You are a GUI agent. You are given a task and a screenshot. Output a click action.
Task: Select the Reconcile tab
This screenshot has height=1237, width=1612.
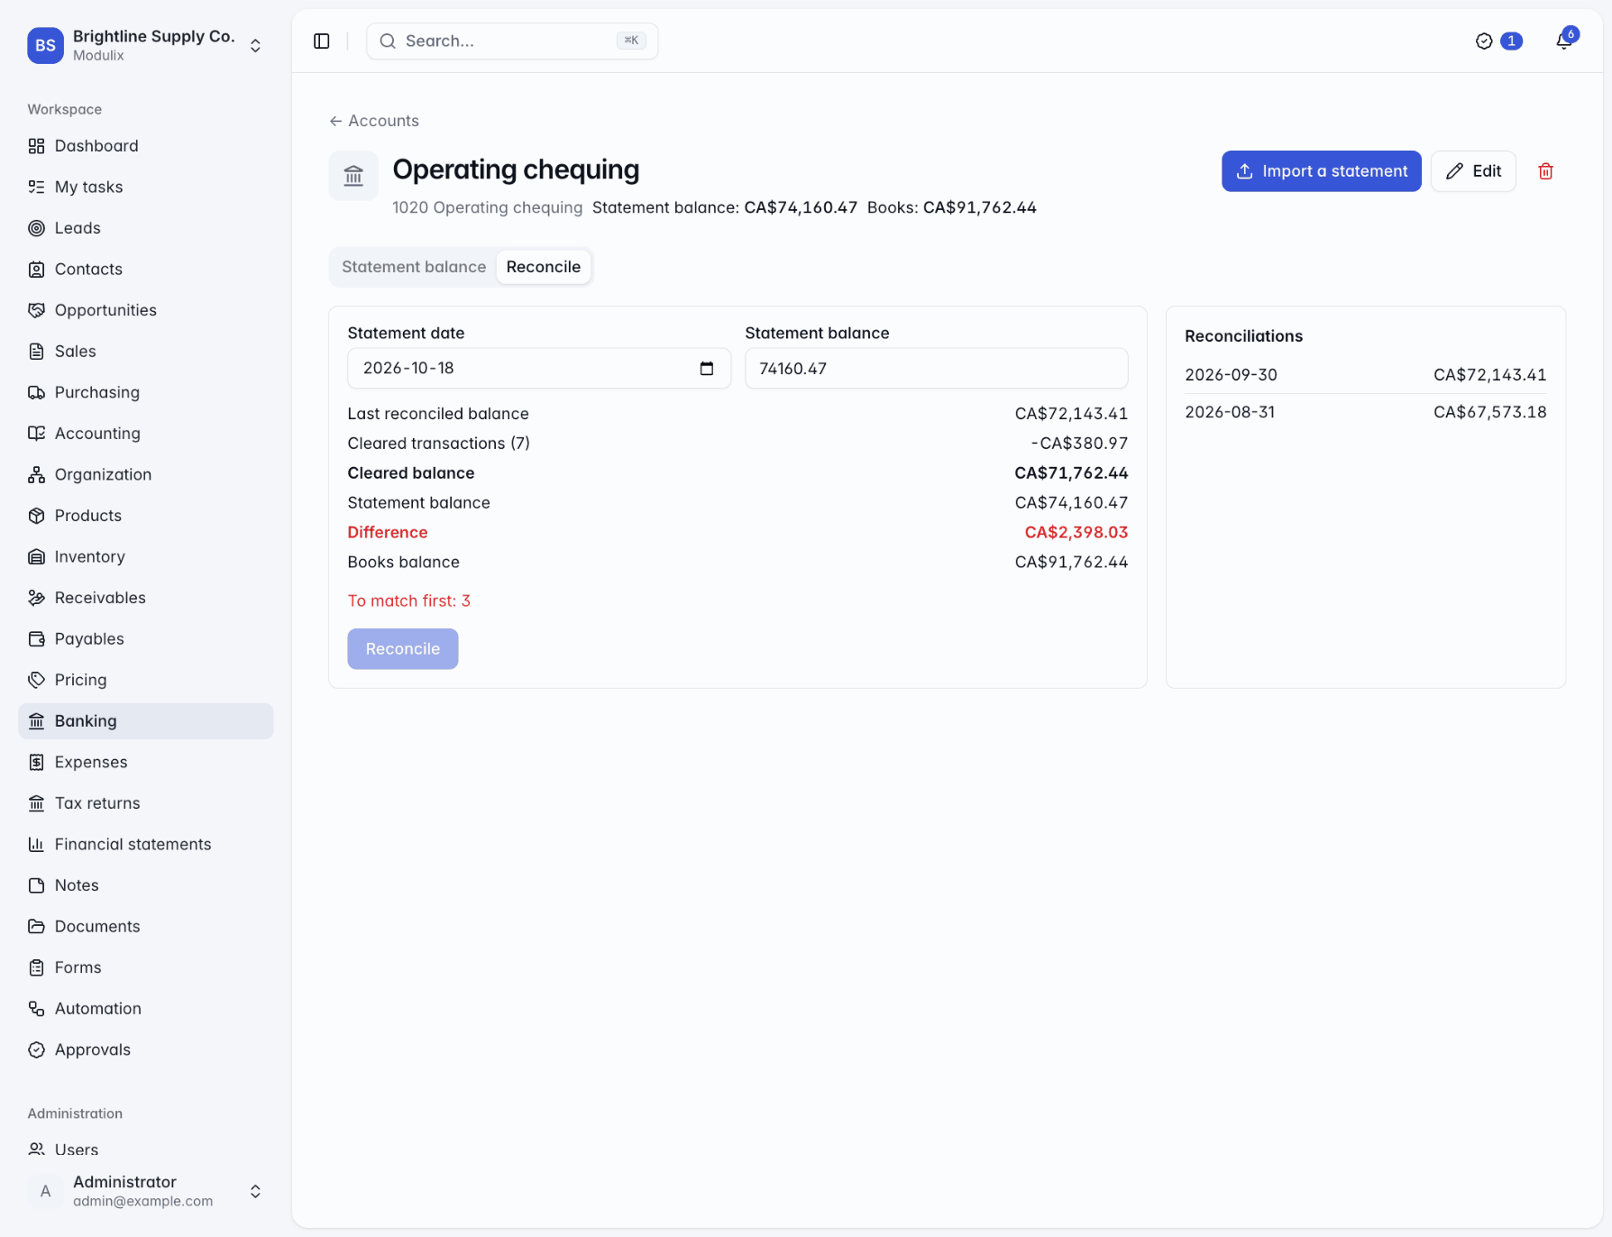tap(544, 267)
